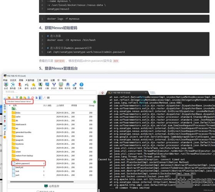
Task: Collapse the tree arrow beside 名称 column
Action: pos(10,105)
